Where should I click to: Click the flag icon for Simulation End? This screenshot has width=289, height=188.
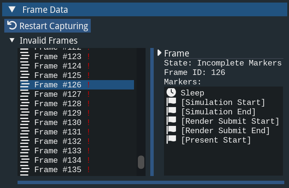(x=171, y=112)
